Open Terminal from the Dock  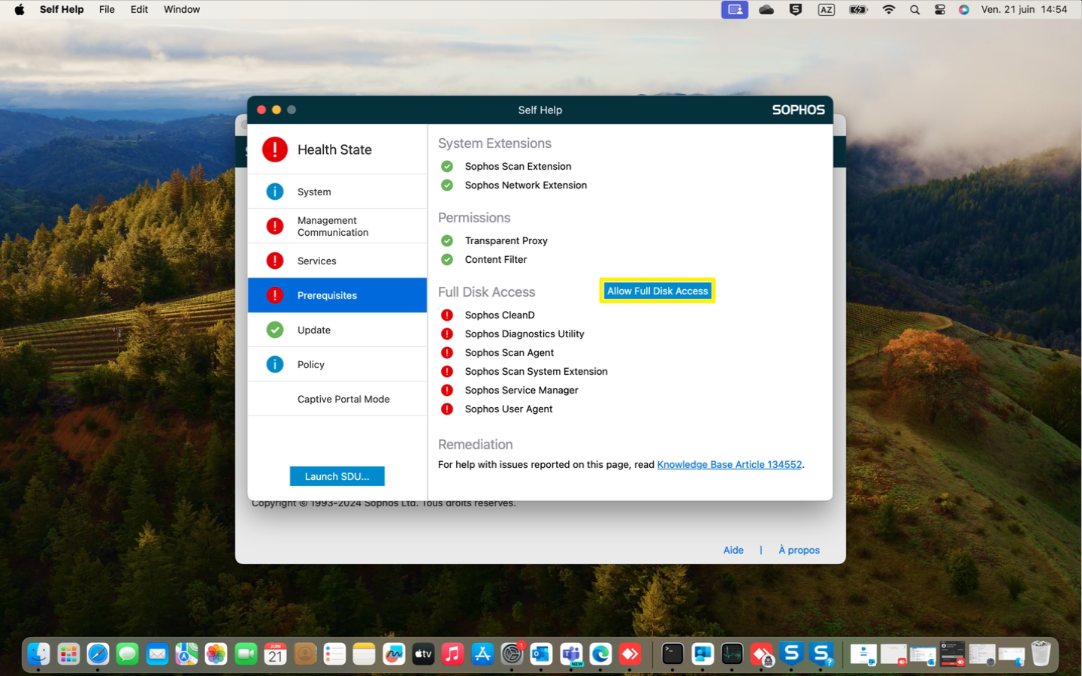point(672,654)
